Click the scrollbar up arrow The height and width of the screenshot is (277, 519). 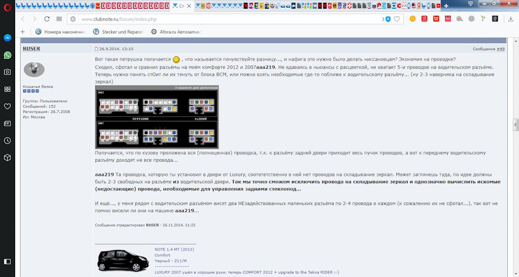515,41
